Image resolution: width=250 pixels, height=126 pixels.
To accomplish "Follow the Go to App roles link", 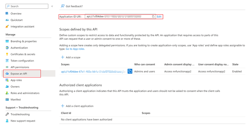I will [x=75, y=49].
